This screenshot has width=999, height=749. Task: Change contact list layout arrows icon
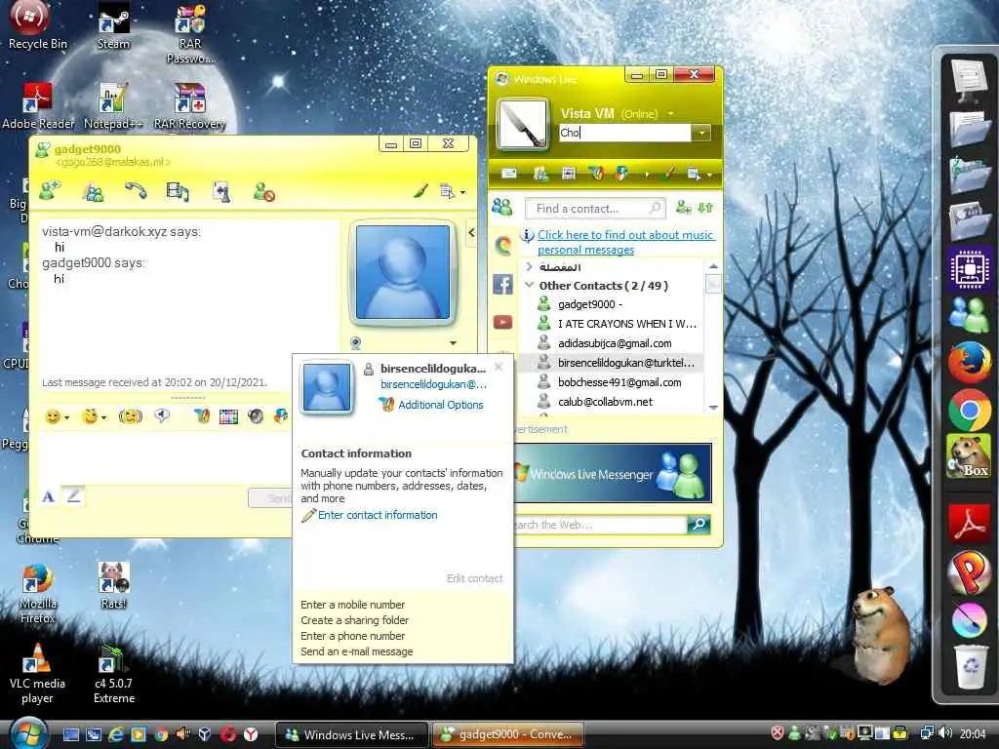pyautogui.click(x=705, y=208)
